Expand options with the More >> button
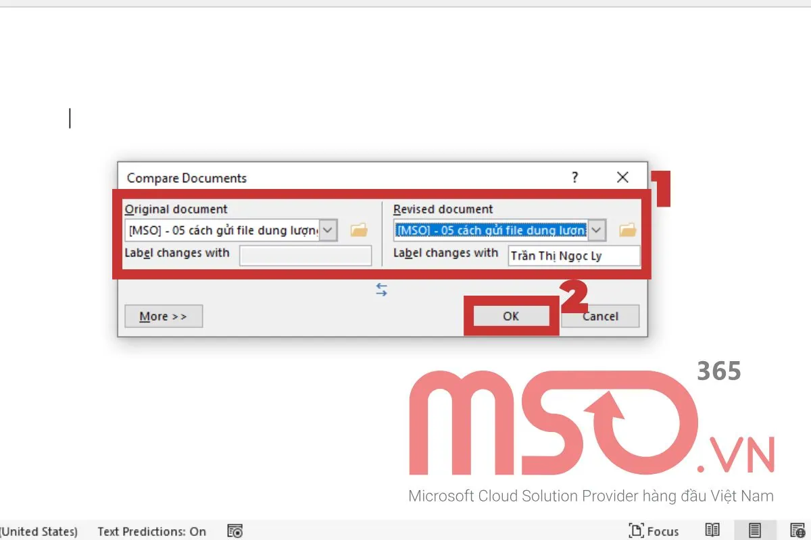 [164, 316]
